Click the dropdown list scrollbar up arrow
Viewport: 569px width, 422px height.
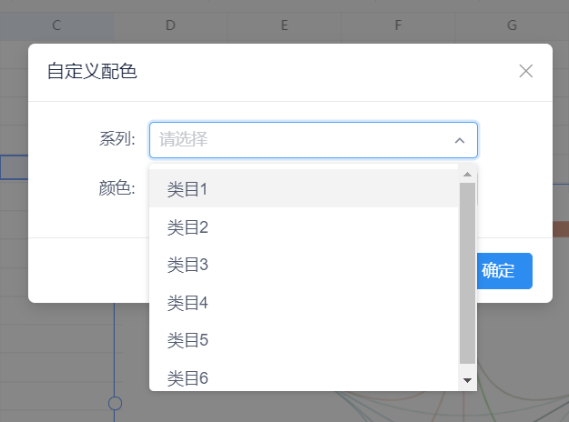point(467,174)
